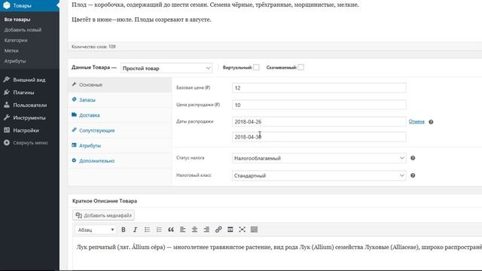Screen dimensions: 482x271
Task: Switch to the Доставка tab
Action: point(120,115)
